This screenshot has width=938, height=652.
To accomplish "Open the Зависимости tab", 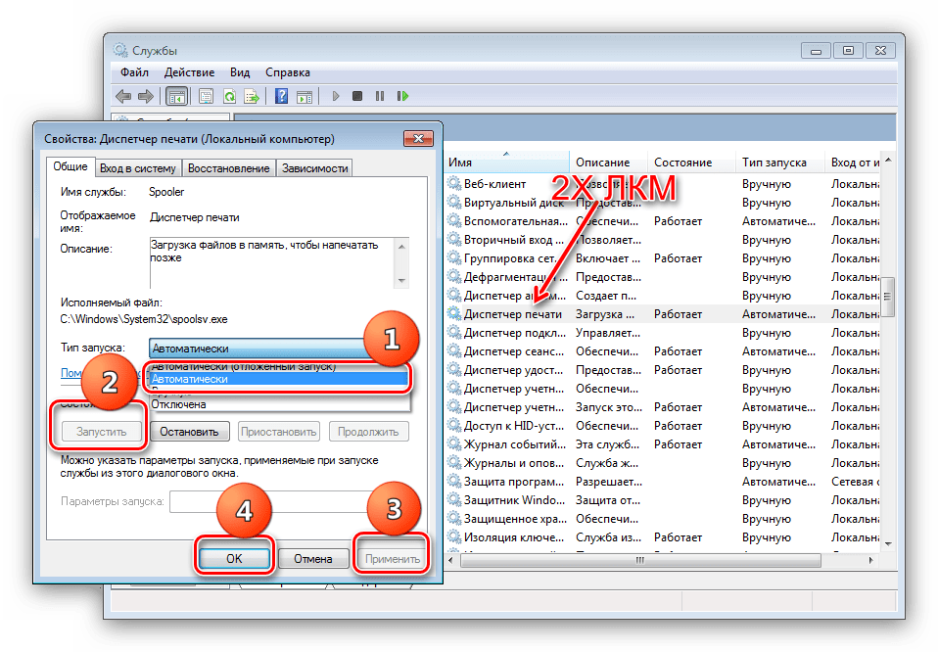I will pyautogui.click(x=314, y=168).
